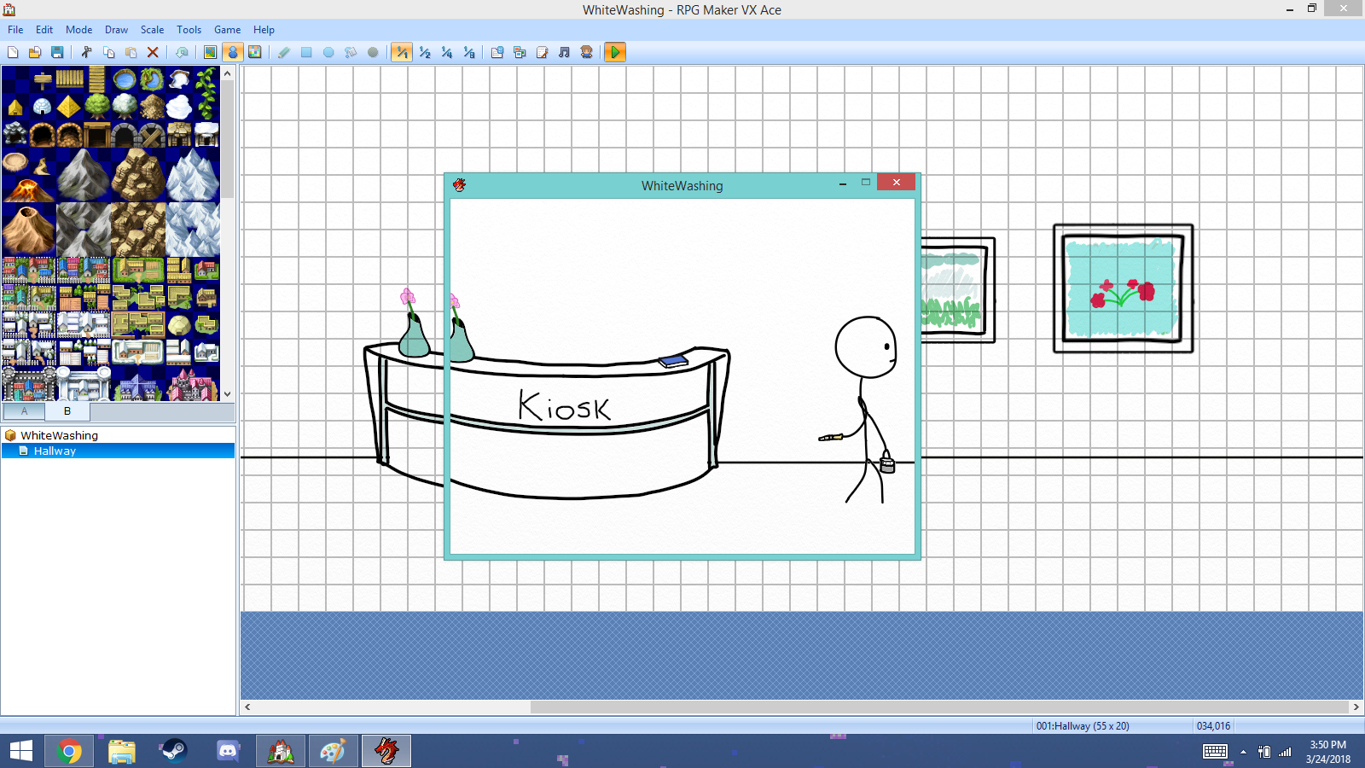1365x768 pixels.
Task: Switch to tileset tab B
Action: tap(67, 411)
